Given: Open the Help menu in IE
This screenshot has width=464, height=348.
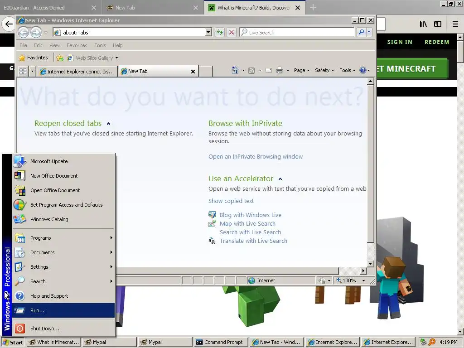Looking at the screenshot, I should 117,45.
